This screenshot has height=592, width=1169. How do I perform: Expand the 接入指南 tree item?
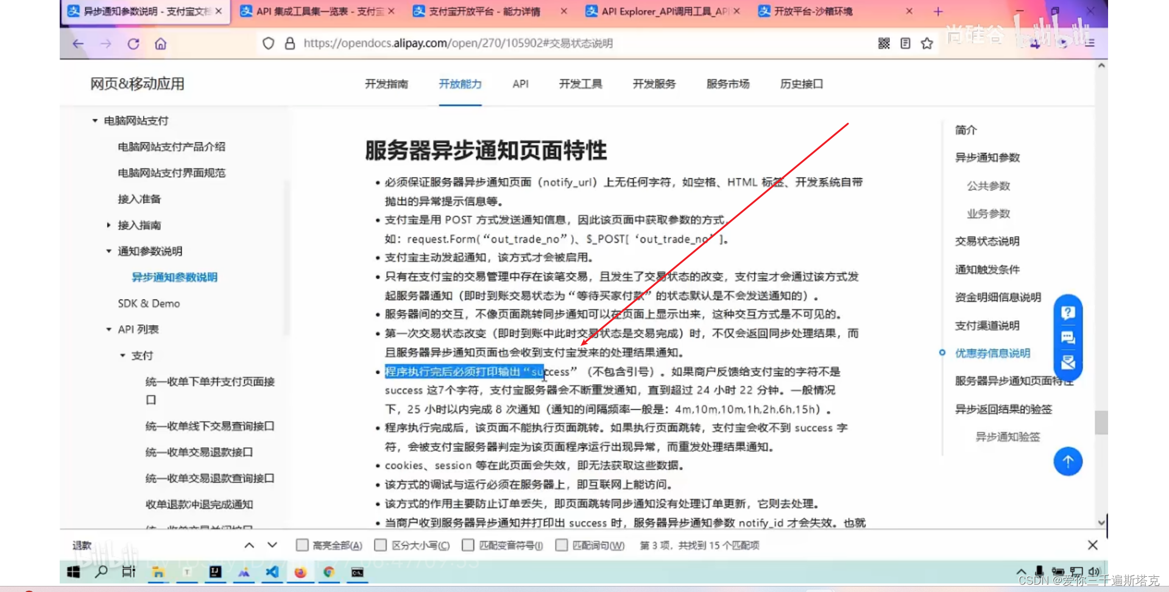(x=108, y=225)
